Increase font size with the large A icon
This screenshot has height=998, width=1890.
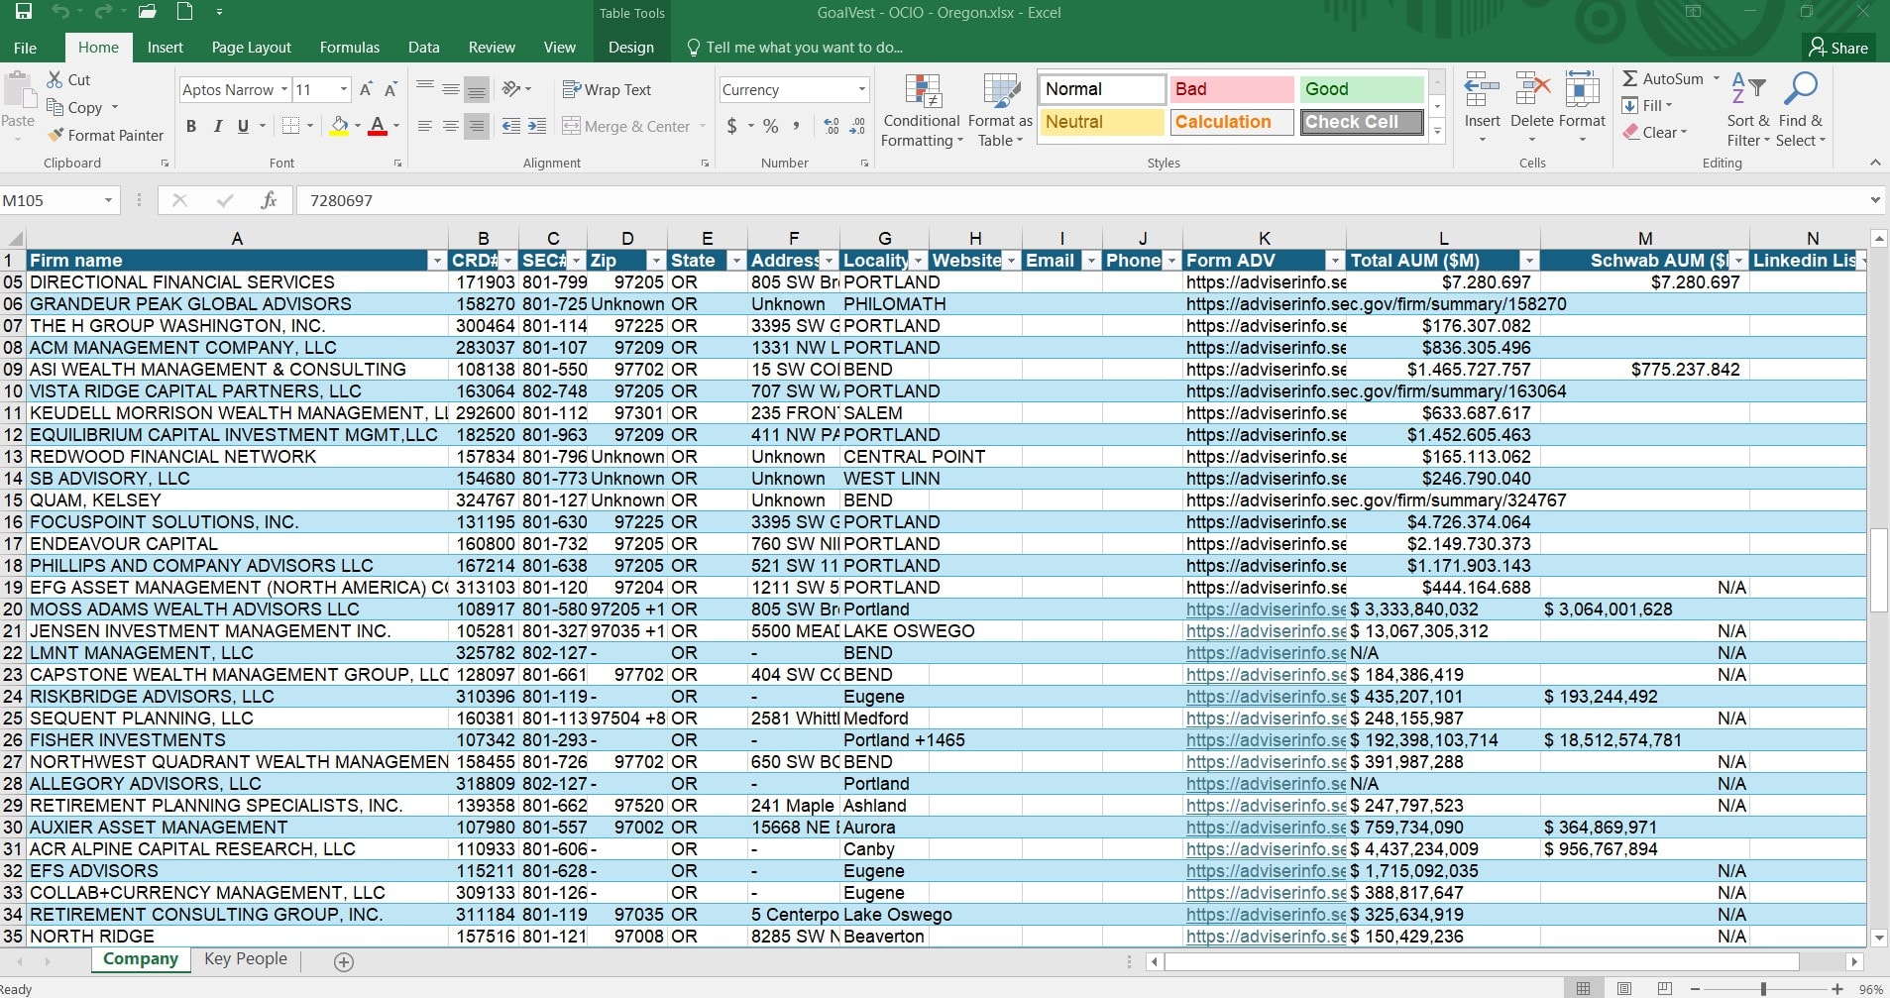point(366,89)
